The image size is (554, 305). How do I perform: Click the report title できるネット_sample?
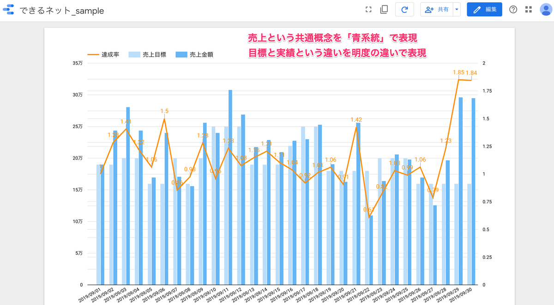click(x=61, y=10)
